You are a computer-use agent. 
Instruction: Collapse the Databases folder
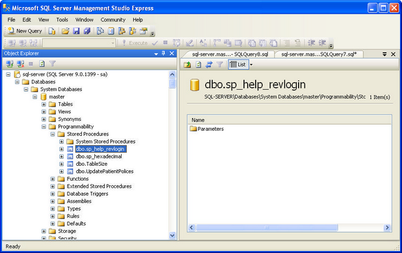[17, 82]
